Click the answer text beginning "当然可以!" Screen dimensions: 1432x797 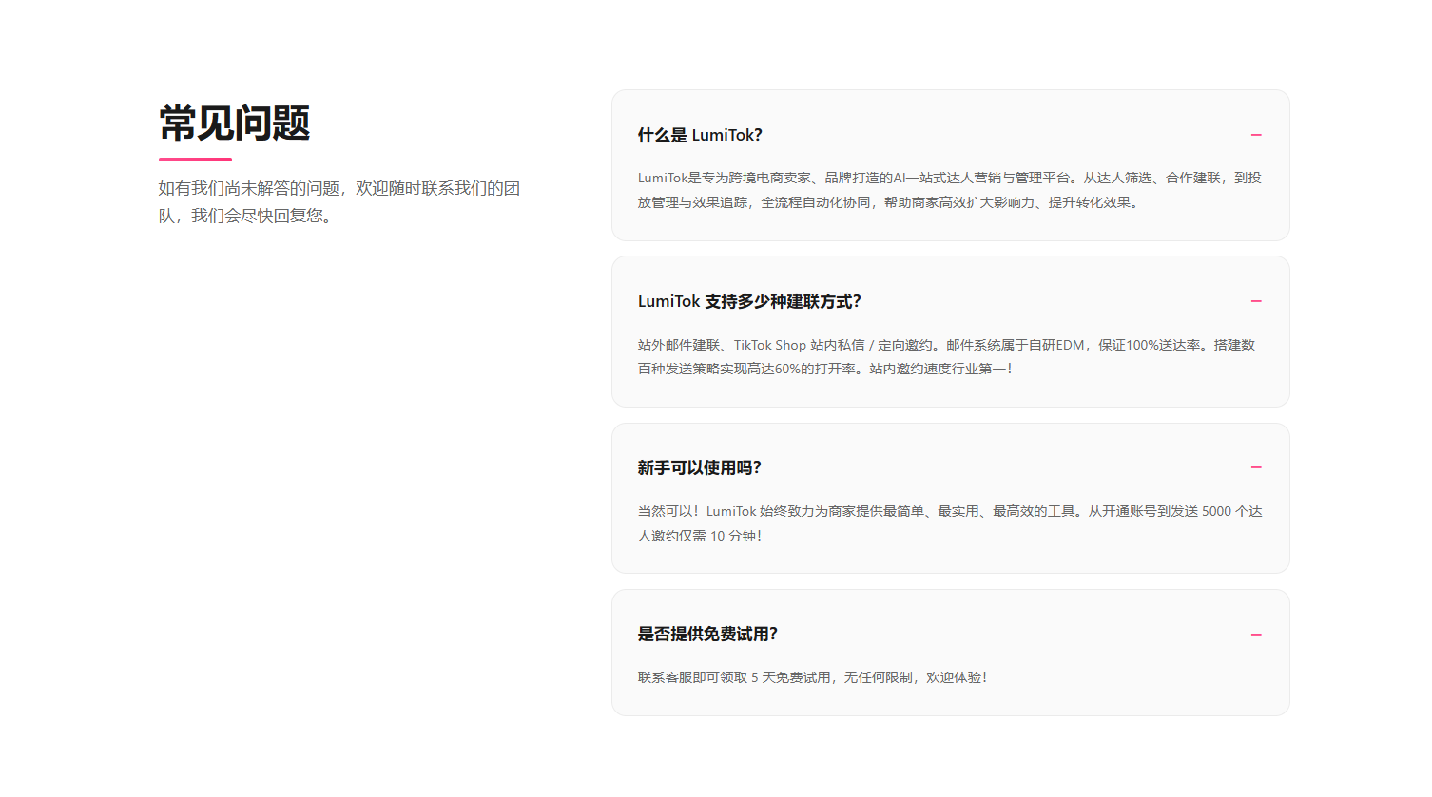950,523
